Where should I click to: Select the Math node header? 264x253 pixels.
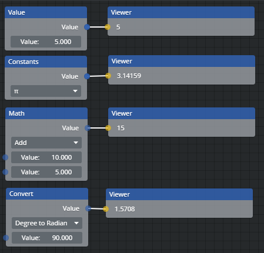[46, 113]
